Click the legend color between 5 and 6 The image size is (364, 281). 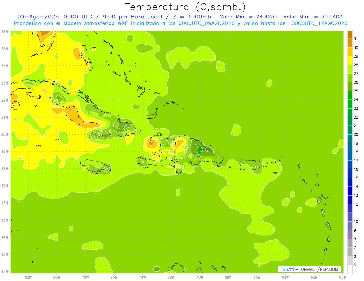pyautogui.click(x=350, y=260)
